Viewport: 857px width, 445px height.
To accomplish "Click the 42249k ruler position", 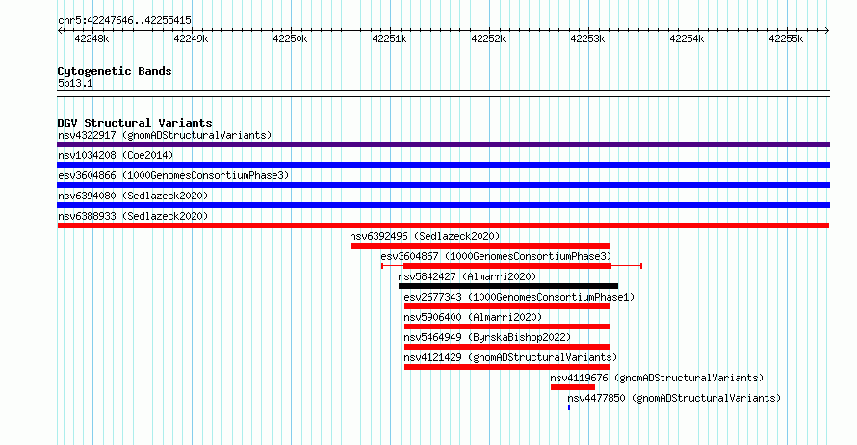I will (x=191, y=39).
